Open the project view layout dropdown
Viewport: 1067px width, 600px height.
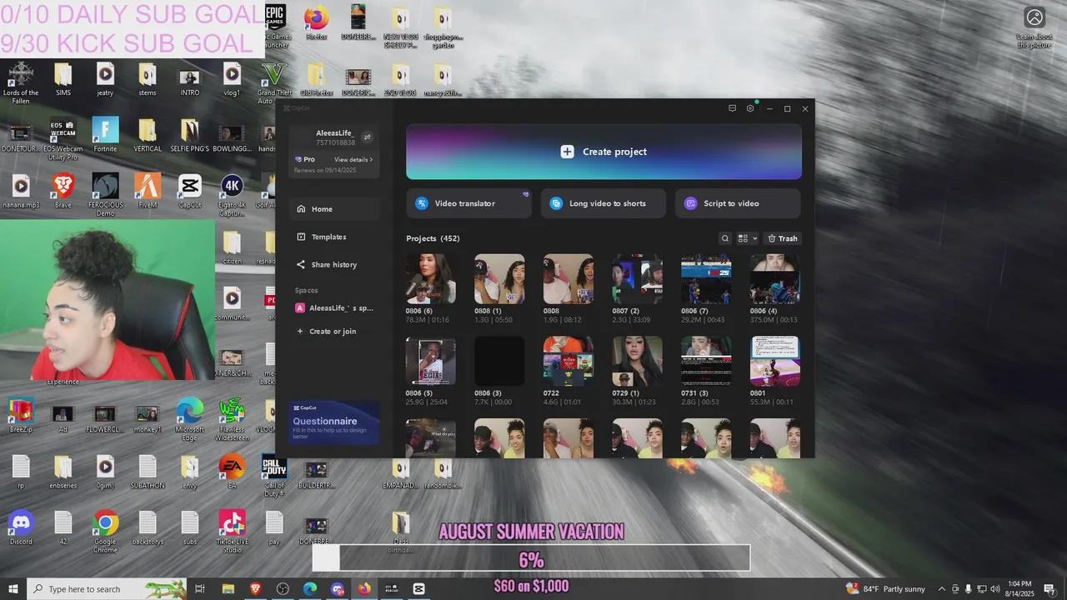tap(748, 238)
